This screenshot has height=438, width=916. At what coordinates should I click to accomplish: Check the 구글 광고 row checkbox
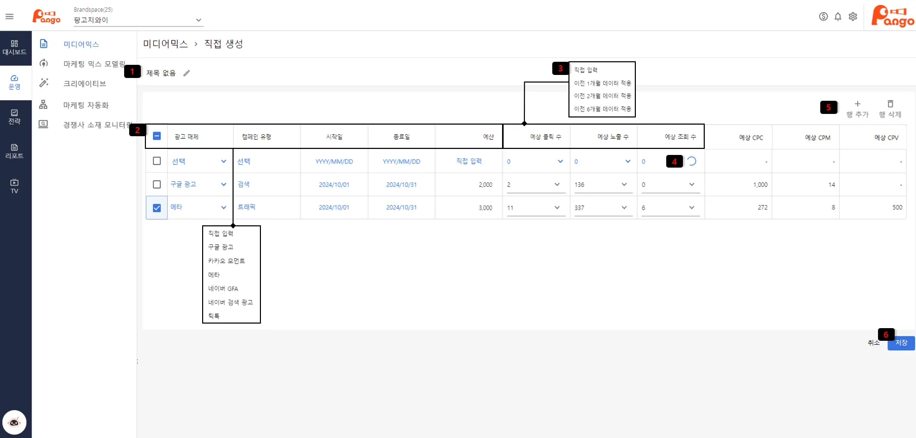point(157,185)
